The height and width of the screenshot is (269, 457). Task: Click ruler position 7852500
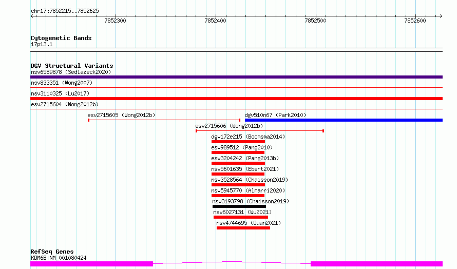[x=316, y=21]
